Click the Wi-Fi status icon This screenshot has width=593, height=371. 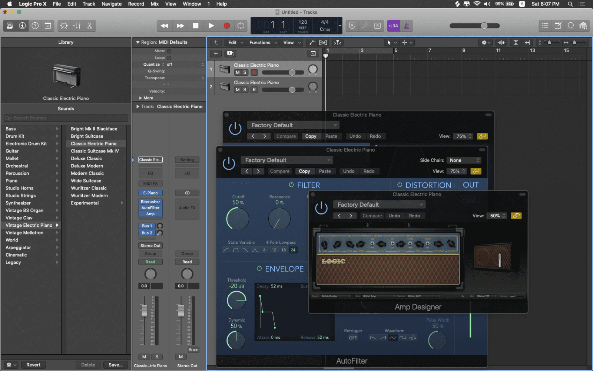tap(477, 4)
